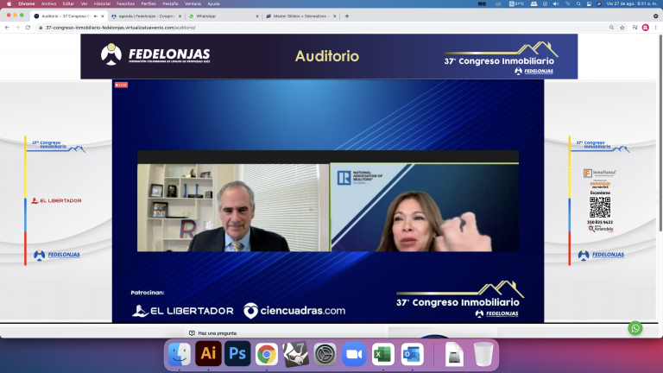Open the Chrome profile avatar
The image size is (663, 373).
click(645, 28)
